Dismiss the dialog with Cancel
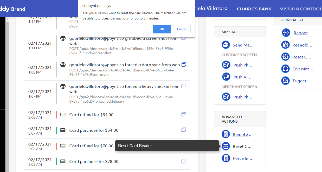 click(x=182, y=29)
